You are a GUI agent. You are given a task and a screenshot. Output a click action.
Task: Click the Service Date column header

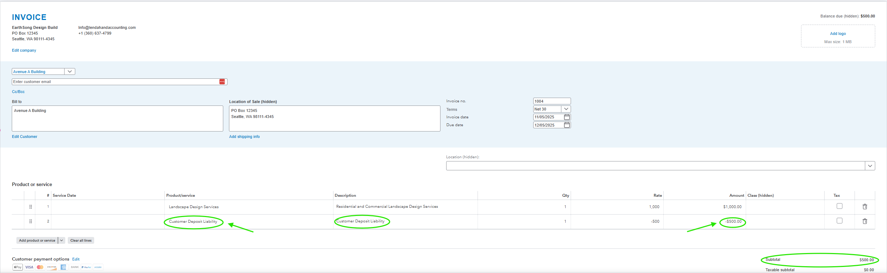click(64, 195)
